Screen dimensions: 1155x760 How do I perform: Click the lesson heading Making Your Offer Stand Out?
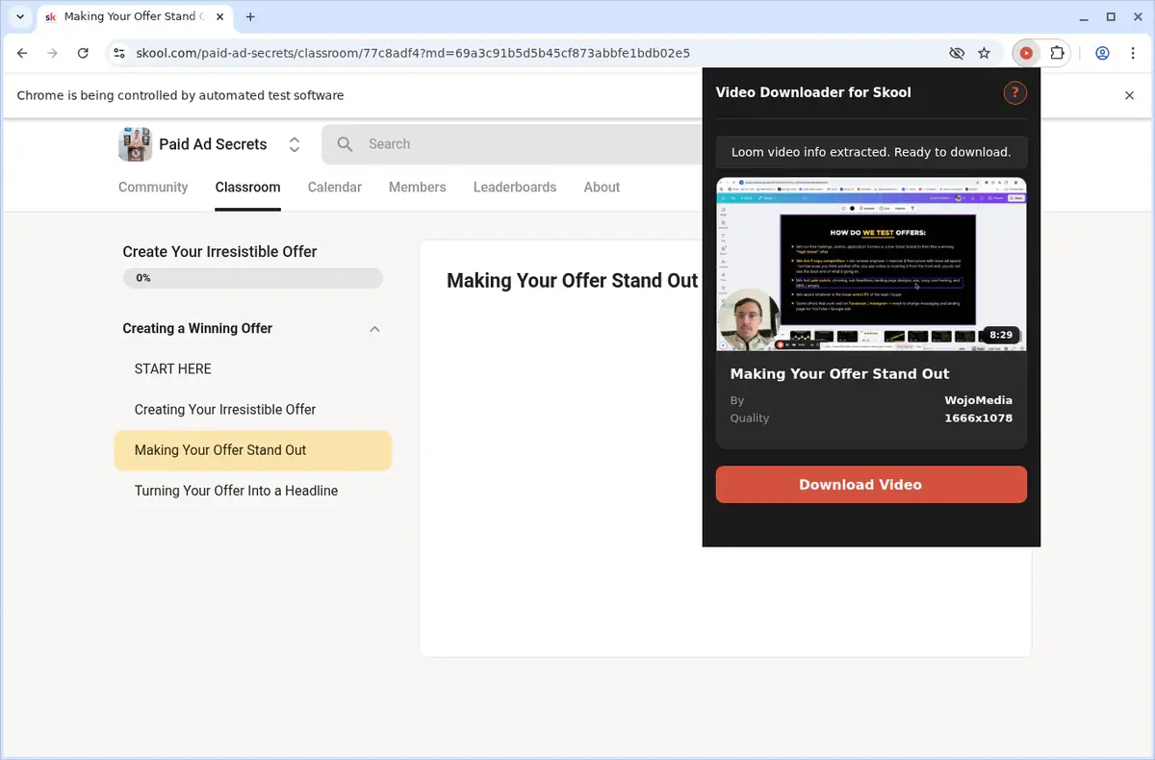coord(572,281)
